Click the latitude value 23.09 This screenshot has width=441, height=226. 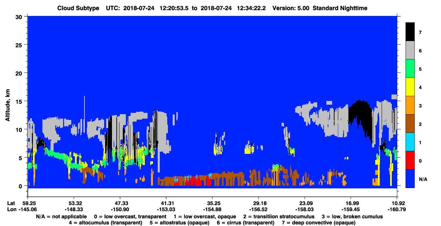(x=304, y=203)
